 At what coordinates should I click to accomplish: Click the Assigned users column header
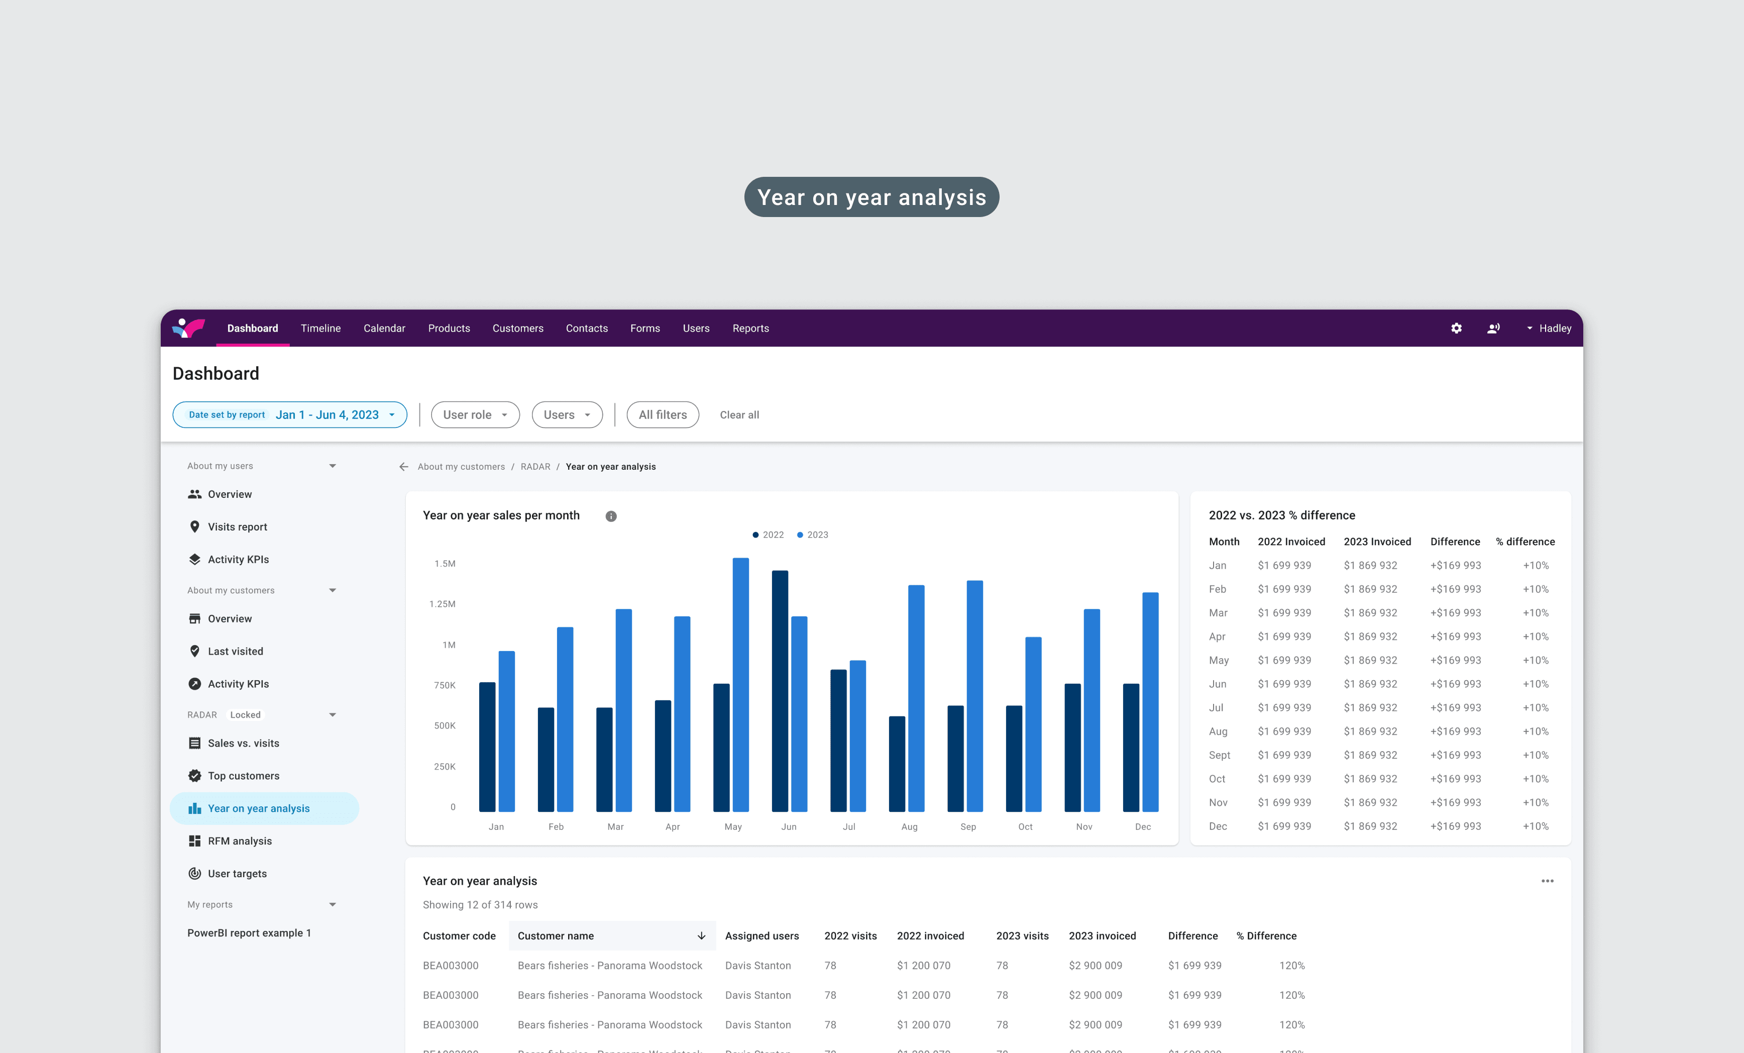pyautogui.click(x=761, y=936)
